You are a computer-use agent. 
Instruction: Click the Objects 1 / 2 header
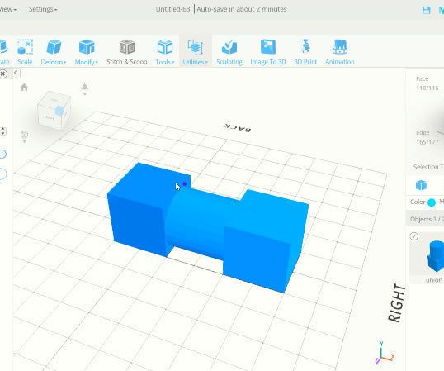point(426,219)
